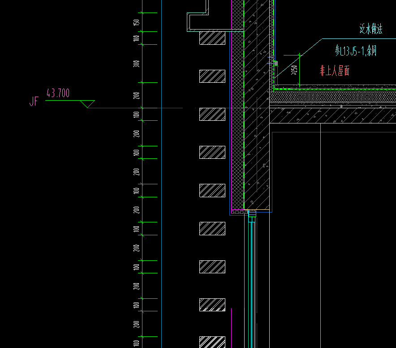Select the 300 dimension value

pos(136,64)
